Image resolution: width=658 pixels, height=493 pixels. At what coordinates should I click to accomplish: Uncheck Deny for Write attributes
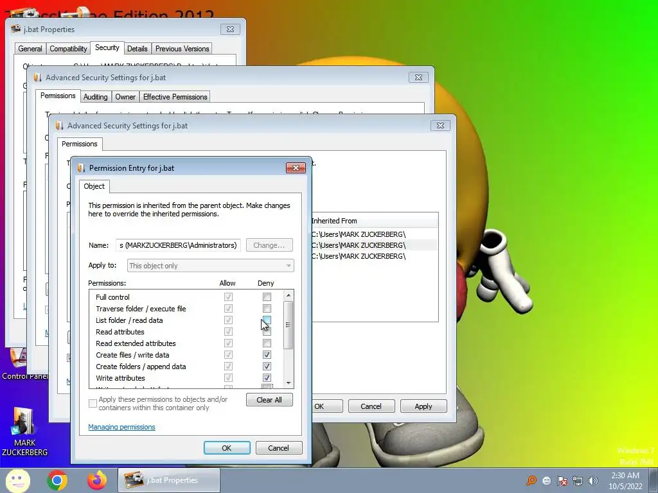coord(267,377)
